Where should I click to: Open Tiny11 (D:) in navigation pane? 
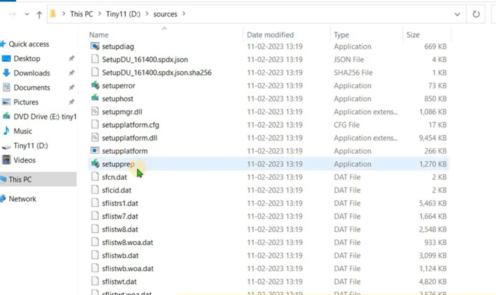click(31, 146)
